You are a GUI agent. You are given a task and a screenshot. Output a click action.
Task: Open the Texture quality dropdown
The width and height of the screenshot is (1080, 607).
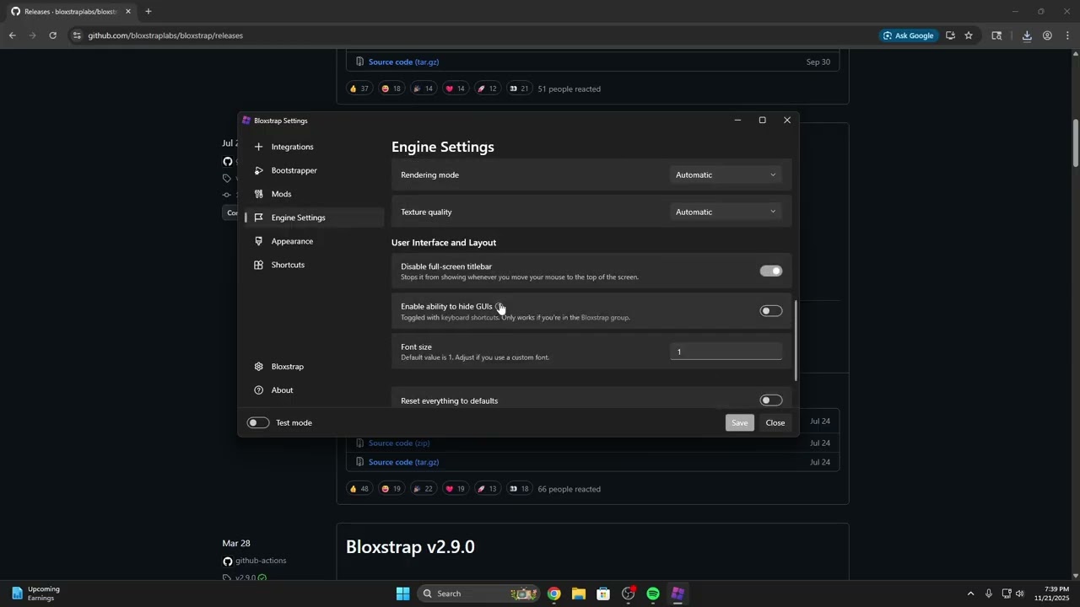(x=726, y=212)
